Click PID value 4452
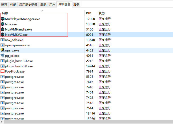This screenshot has width=173, height=126. (x=90, y=50)
